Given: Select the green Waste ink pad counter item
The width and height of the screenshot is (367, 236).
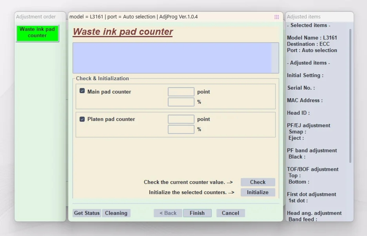Looking at the screenshot, I should [37, 32].
